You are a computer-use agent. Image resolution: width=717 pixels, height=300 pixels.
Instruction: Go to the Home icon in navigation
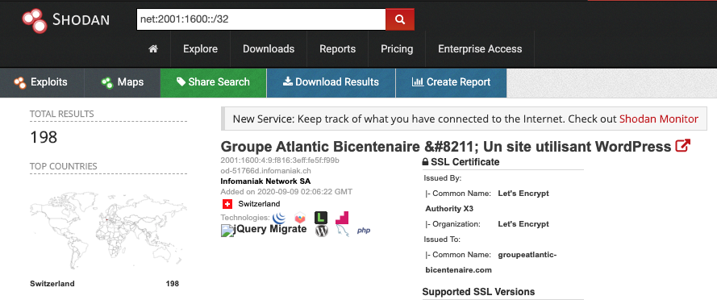pos(153,49)
